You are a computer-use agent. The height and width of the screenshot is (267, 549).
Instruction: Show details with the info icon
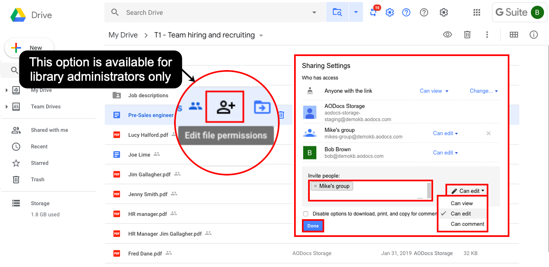(x=534, y=35)
